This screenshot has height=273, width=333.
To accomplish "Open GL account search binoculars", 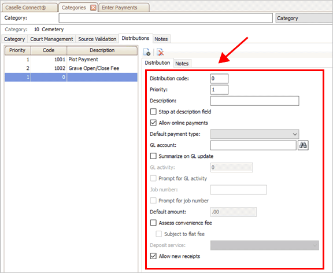I will pos(303,145).
